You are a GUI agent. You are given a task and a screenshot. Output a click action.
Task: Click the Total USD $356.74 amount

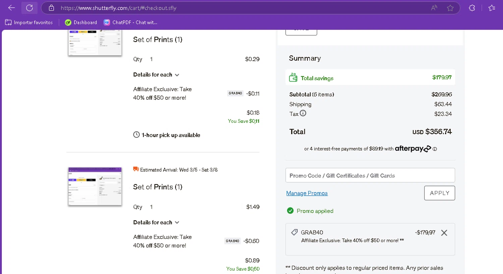click(432, 132)
